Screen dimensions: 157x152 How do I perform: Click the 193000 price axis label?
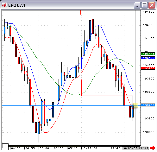tap(149, 132)
